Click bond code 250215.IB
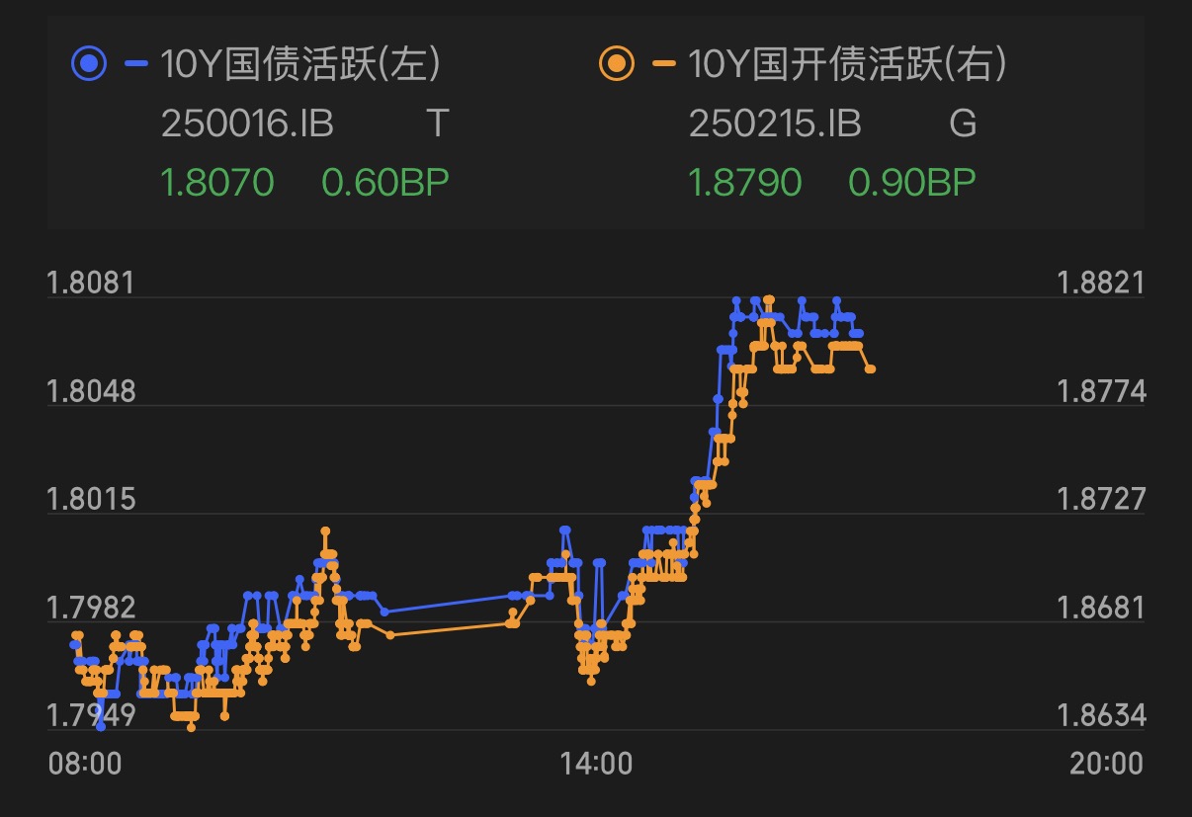 pos(775,124)
